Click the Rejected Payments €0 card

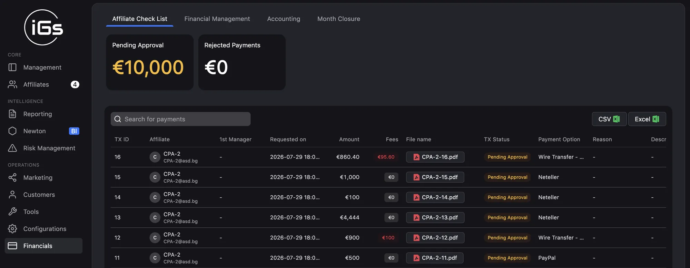point(242,62)
